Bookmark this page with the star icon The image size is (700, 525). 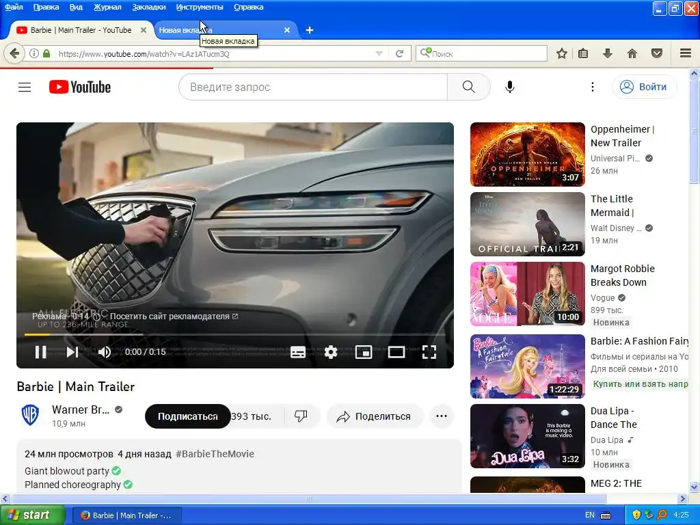562,53
